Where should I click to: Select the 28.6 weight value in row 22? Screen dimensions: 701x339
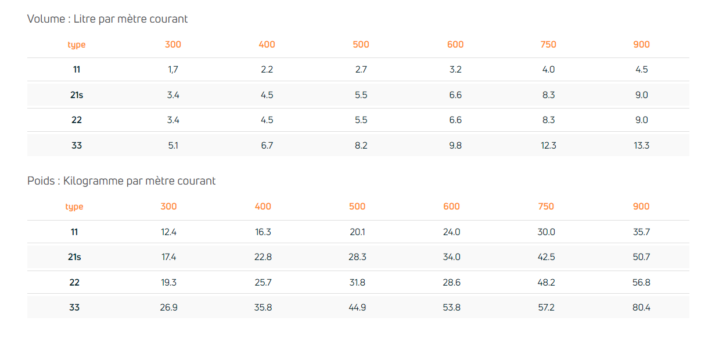tap(451, 283)
